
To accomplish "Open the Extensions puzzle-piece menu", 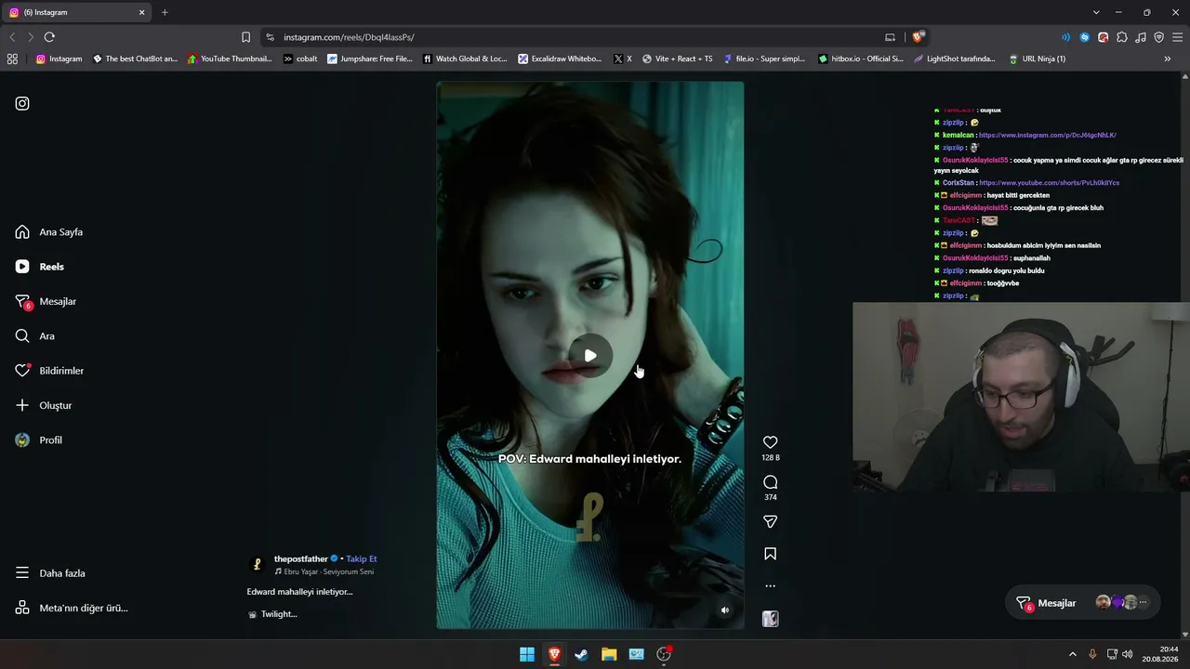I will click(1122, 37).
